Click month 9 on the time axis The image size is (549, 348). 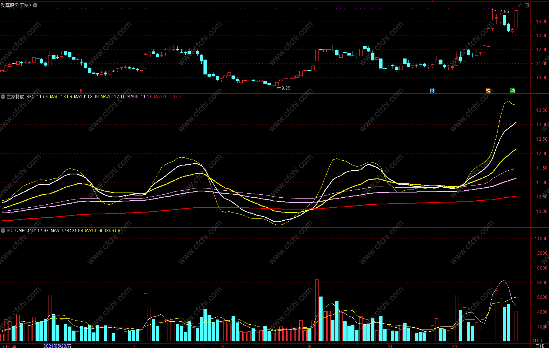[x=310, y=346]
